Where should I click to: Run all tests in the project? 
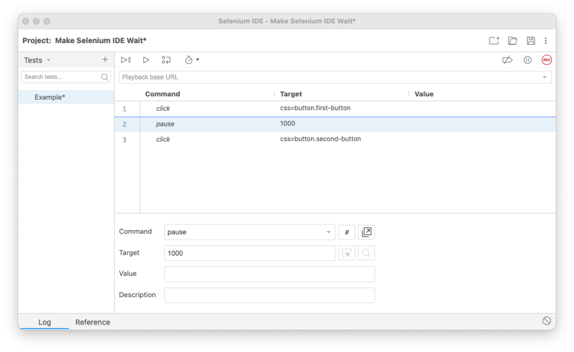pos(125,59)
